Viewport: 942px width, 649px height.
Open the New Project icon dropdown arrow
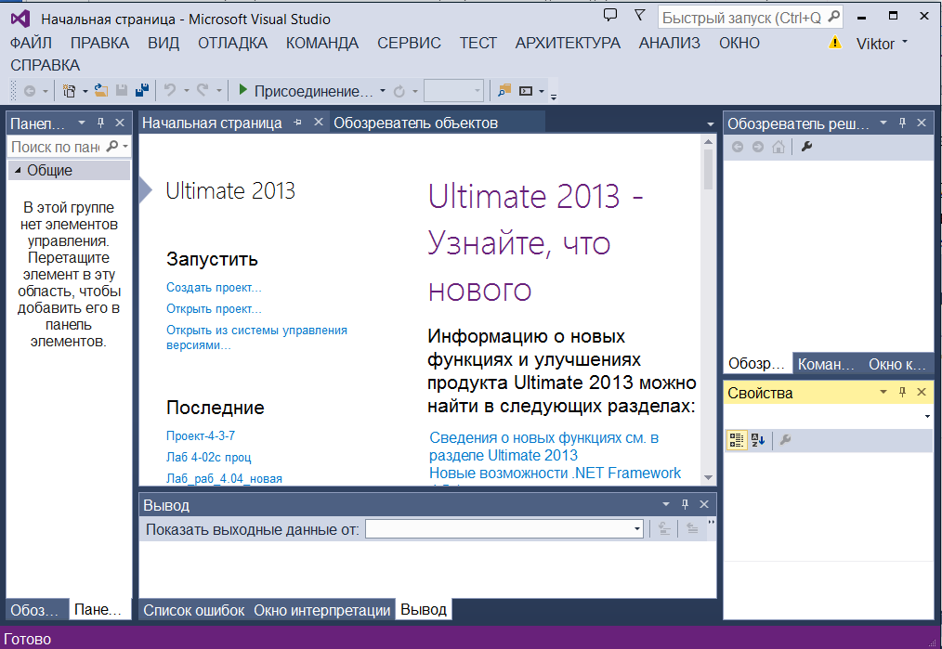coord(85,91)
